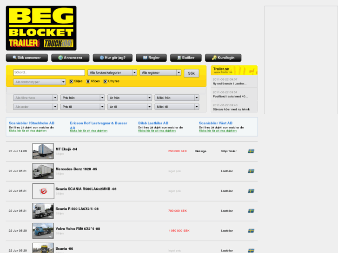Open Scania -06 listing title
This screenshot has width=338, height=253.
point(64,248)
